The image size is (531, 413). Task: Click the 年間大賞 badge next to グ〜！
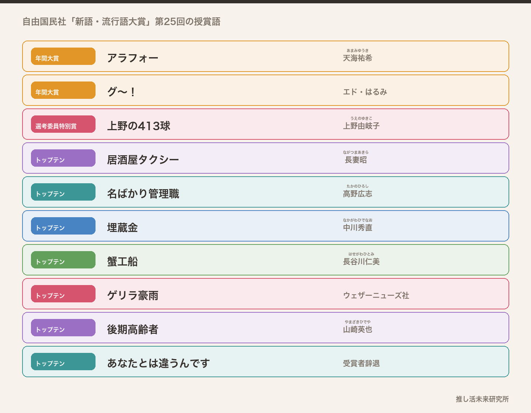[63, 90]
